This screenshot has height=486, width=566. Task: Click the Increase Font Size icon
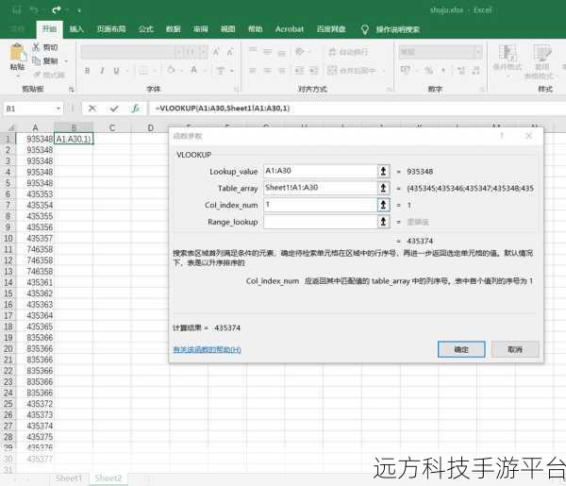[x=216, y=52]
